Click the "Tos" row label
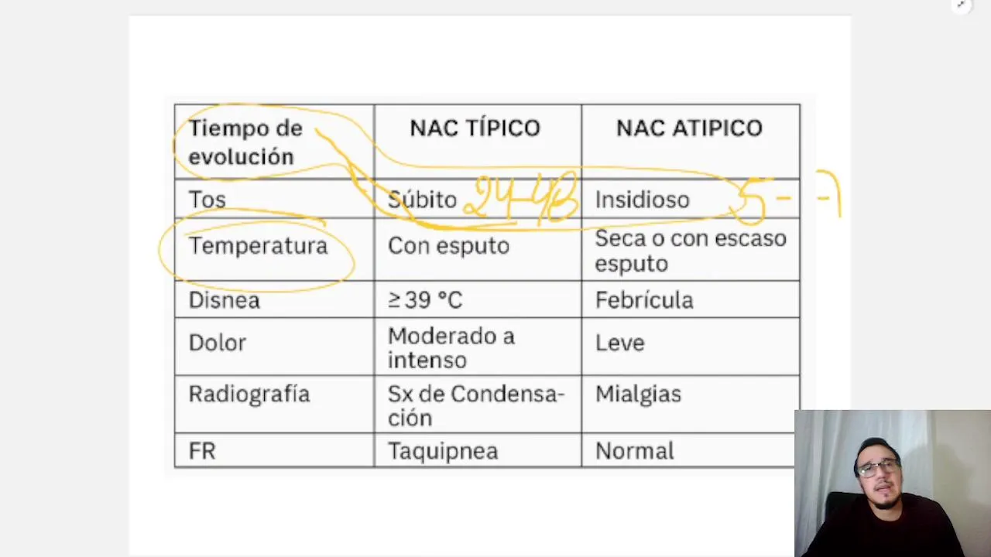The image size is (991, 557). [x=207, y=200]
